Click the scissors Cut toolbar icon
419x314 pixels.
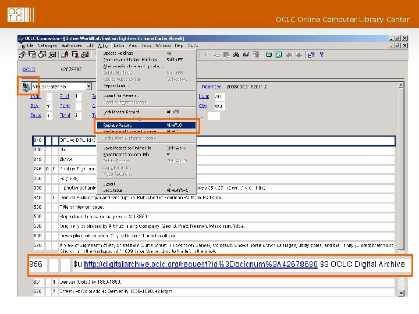click(x=206, y=55)
